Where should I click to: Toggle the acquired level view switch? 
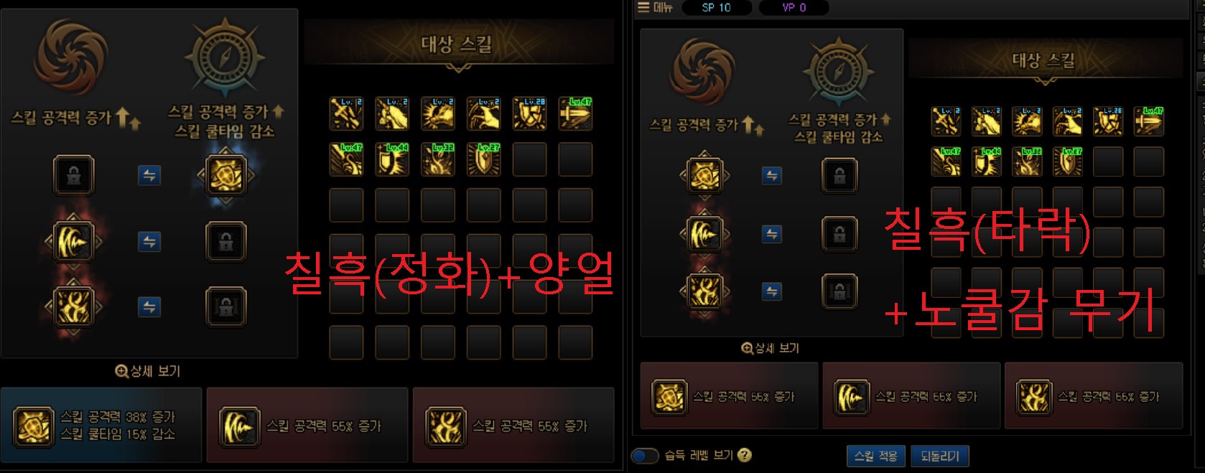point(645,456)
